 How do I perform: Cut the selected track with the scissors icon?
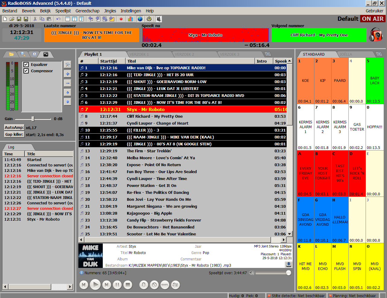tap(35, 19)
